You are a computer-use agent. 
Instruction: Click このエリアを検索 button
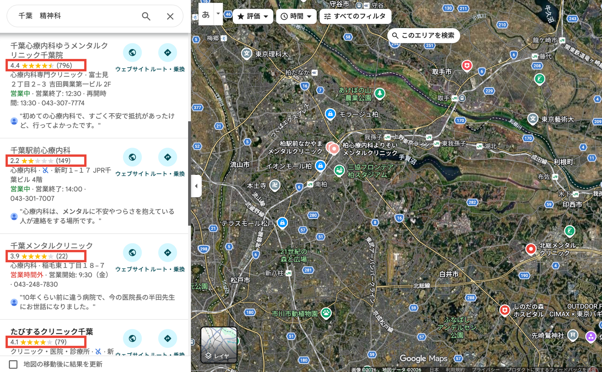pos(423,36)
